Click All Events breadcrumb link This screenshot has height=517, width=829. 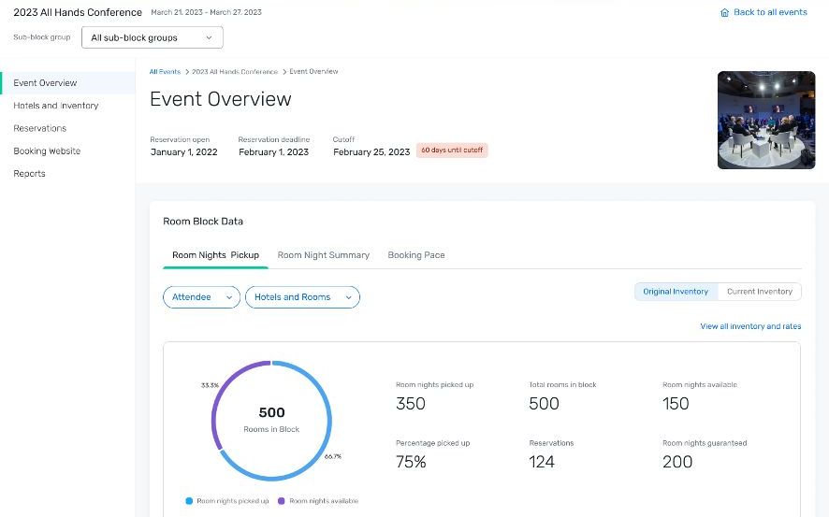tap(165, 72)
